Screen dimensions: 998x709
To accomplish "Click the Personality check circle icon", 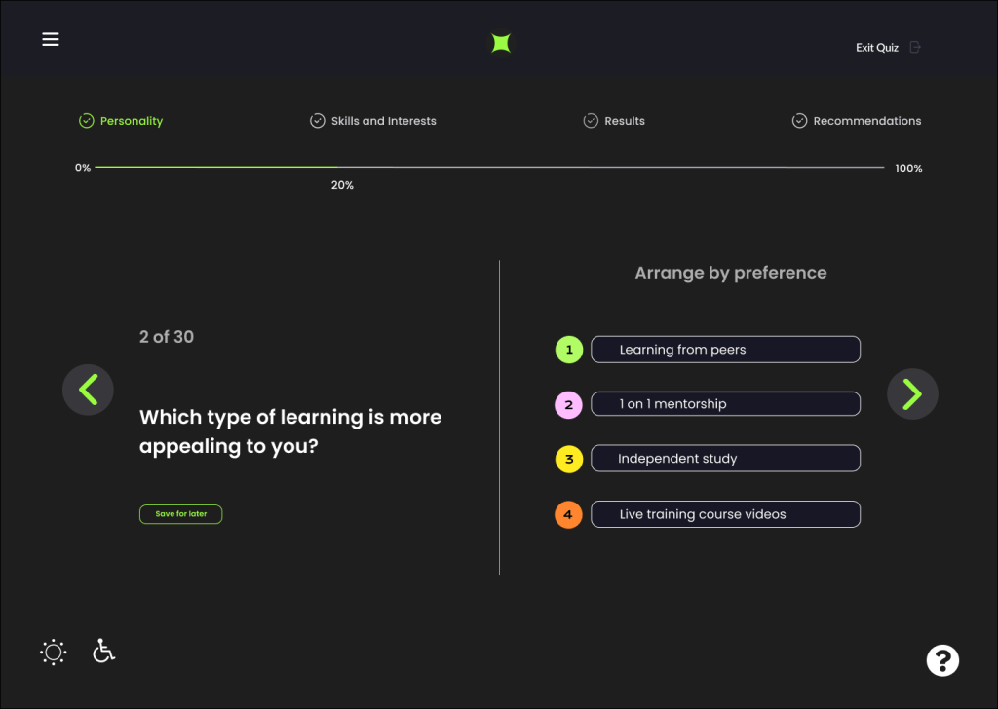I will pyautogui.click(x=86, y=121).
